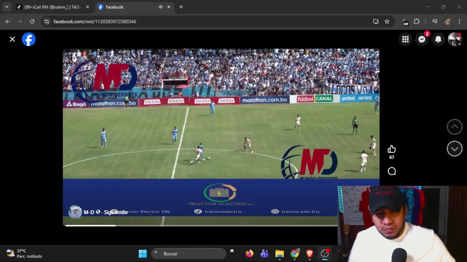Open the Chrome profile avatar
This screenshot has width=467, height=262.
pyautogui.click(x=447, y=21)
